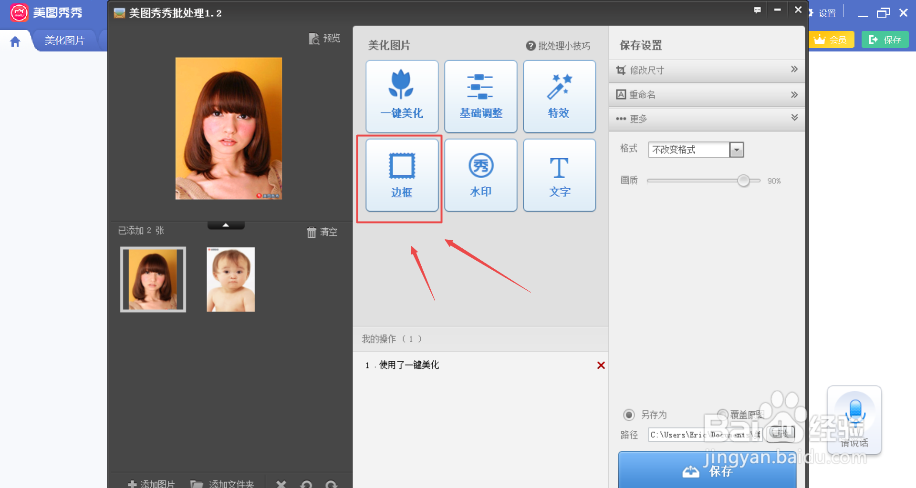Adjust the 画质 quality slider handle
The height and width of the screenshot is (488, 916).
click(743, 181)
